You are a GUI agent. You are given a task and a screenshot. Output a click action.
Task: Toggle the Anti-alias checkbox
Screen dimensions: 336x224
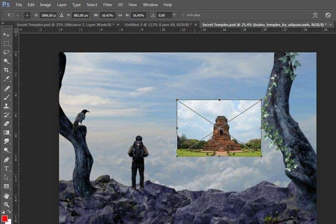click(x=183, y=15)
